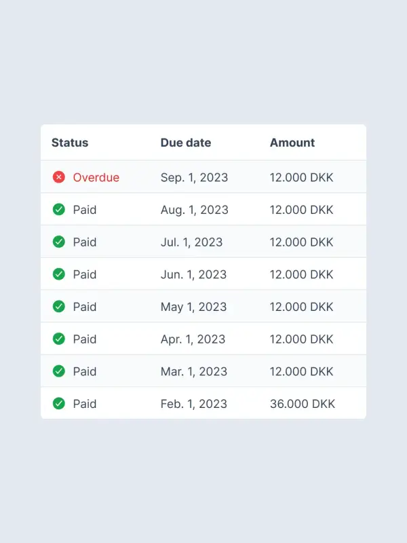Click the 12.000 DKK amount in Overdue row
This screenshot has height=543, width=407.
[302, 177]
